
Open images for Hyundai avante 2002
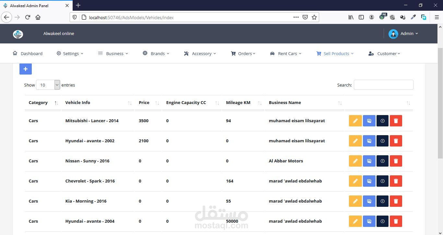tap(369, 141)
